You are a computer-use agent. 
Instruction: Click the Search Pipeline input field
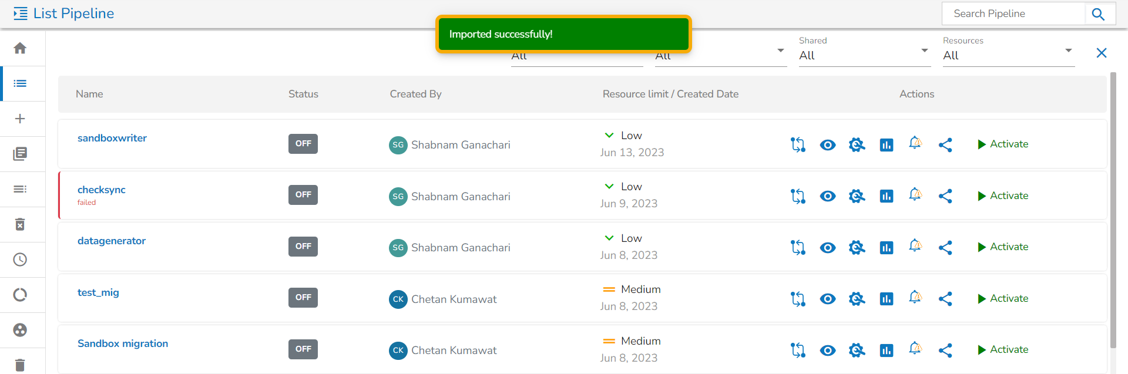pyautogui.click(x=1013, y=14)
